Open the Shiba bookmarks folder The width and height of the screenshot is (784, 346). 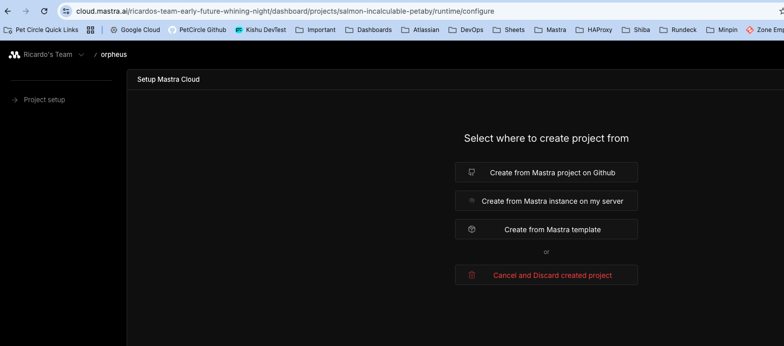tap(636, 30)
